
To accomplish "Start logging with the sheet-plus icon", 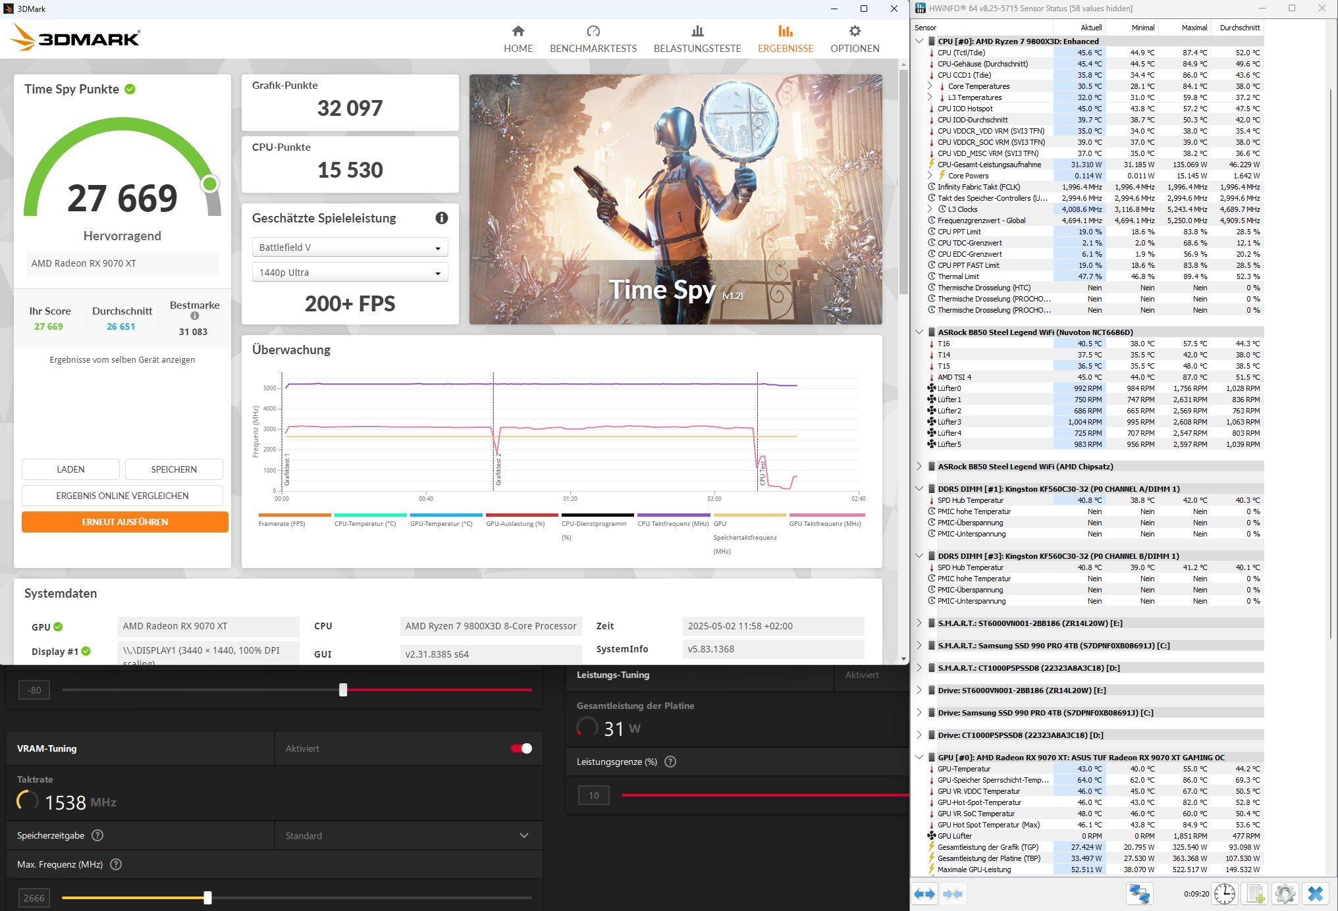I will 1255,894.
